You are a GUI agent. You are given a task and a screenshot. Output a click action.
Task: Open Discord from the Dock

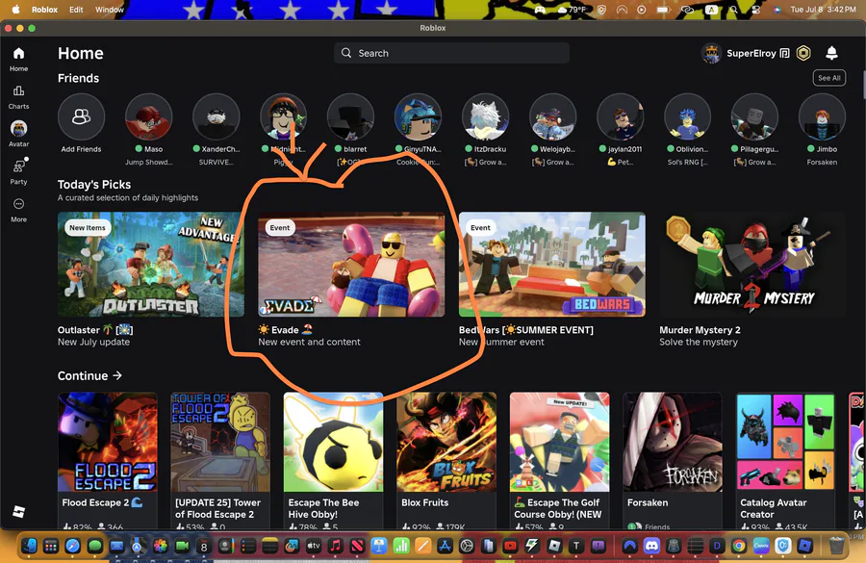point(651,546)
